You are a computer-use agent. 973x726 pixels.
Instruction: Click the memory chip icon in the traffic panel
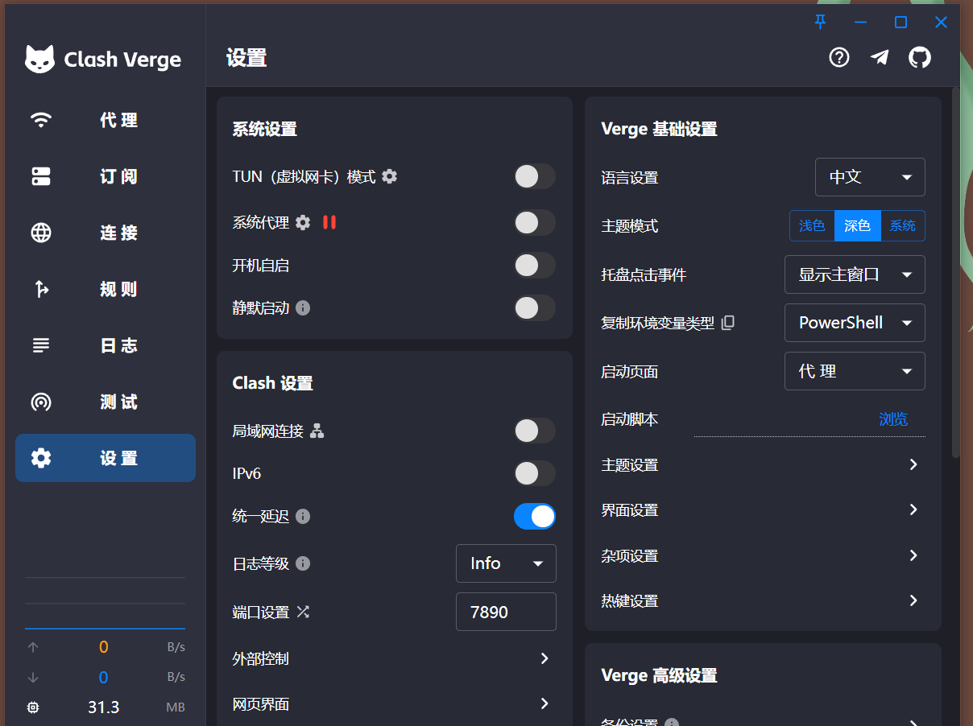(33, 707)
